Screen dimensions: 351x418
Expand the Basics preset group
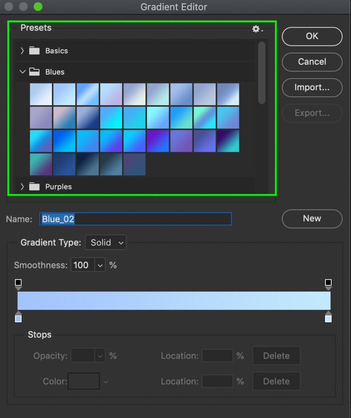[x=22, y=50]
